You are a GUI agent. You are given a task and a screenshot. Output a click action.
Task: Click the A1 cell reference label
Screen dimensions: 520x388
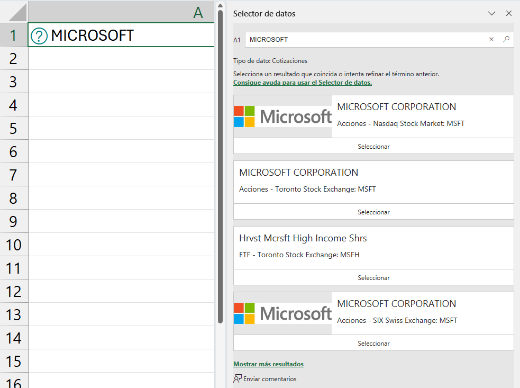point(237,40)
